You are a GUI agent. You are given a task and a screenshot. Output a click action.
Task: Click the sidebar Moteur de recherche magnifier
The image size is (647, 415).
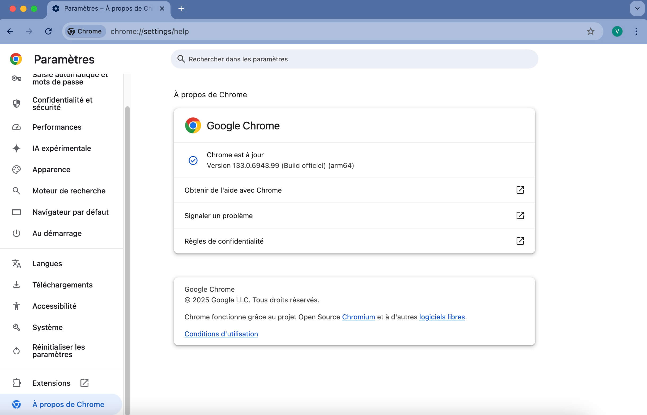(x=16, y=191)
